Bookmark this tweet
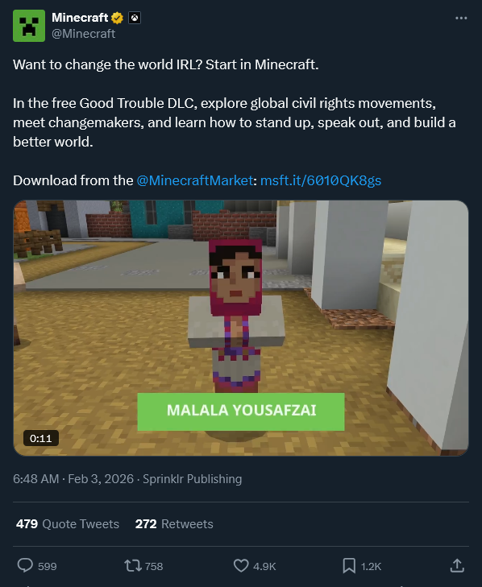The height and width of the screenshot is (587, 482). [x=349, y=565]
